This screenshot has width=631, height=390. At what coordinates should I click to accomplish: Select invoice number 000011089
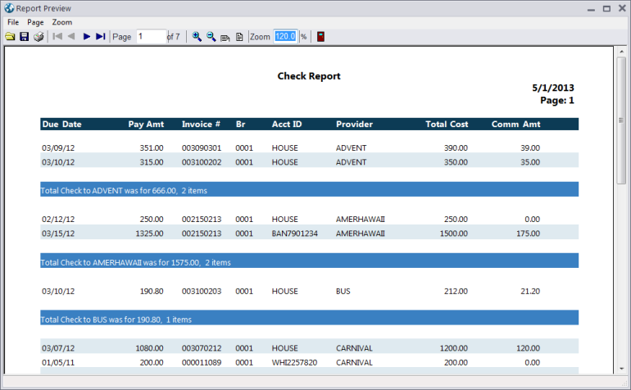coord(202,363)
